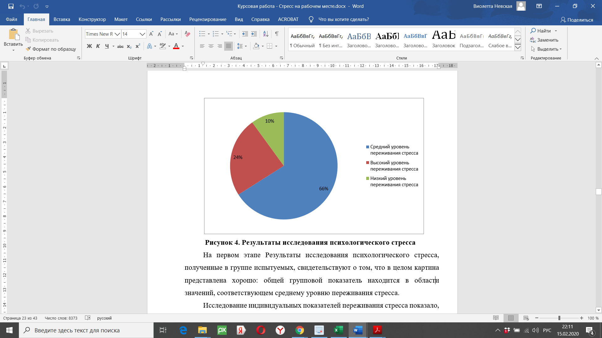Click the Копировать button
Image resolution: width=602 pixels, height=338 pixels.
42,40
